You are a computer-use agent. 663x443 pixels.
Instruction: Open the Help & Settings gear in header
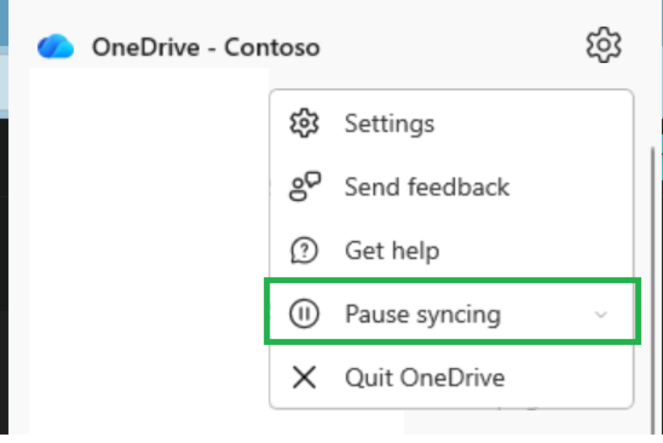tap(603, 45)
